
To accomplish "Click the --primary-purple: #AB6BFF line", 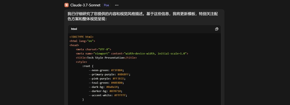I will click(x=110, y=74).
